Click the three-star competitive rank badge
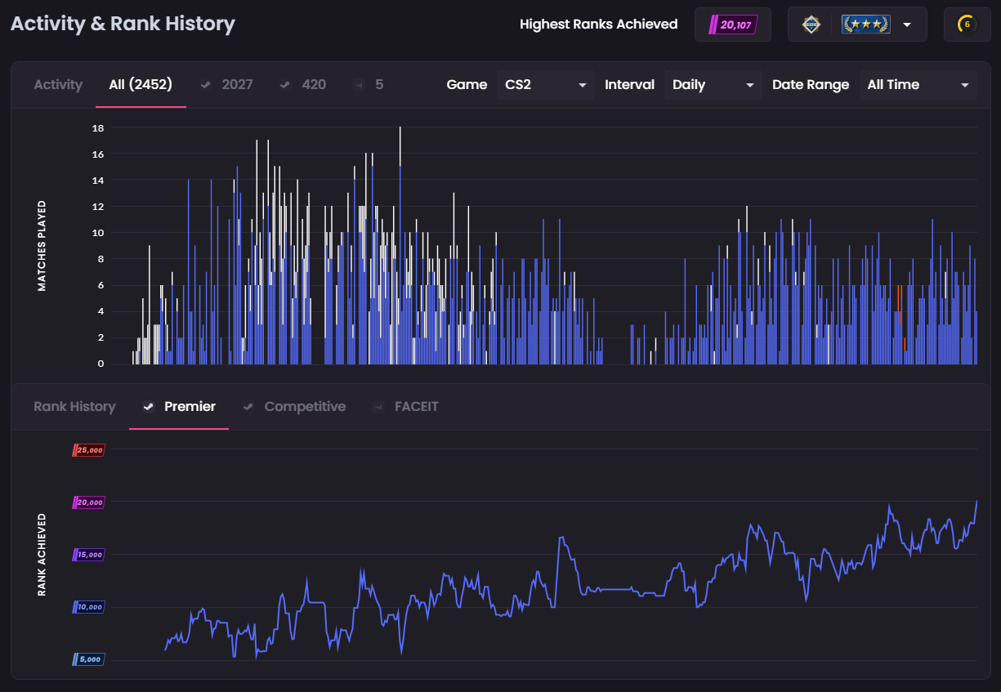Screen dimensions: 1001x692 pos(865,25)
